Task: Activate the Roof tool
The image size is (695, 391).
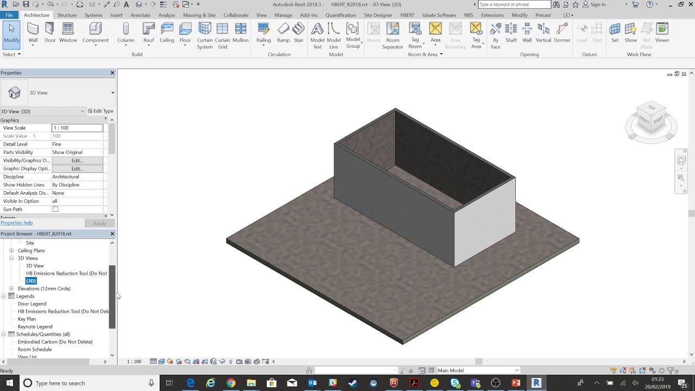Action: [148, 33]
